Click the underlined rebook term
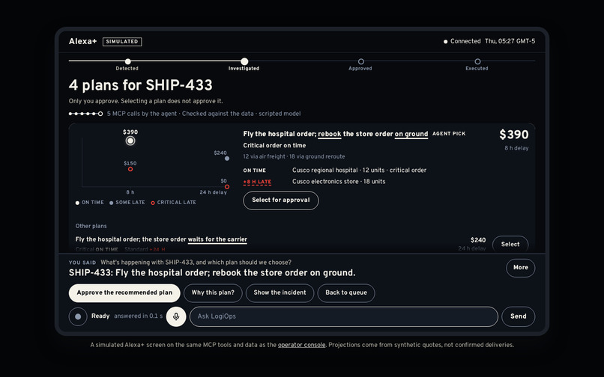604x377 pixels. click(329, 134)
